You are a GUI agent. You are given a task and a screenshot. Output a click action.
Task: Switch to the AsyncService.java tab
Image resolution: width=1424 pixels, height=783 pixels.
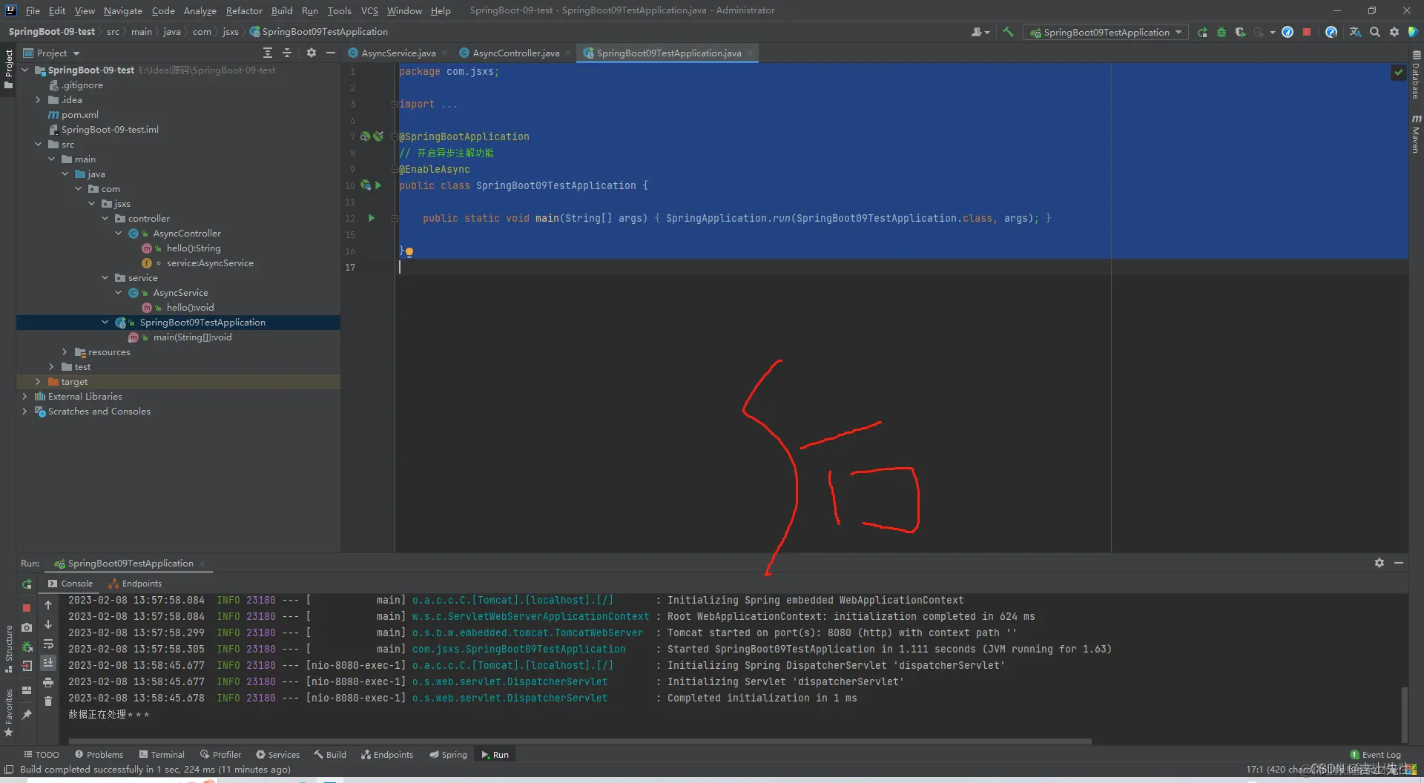tap(398, 53)
